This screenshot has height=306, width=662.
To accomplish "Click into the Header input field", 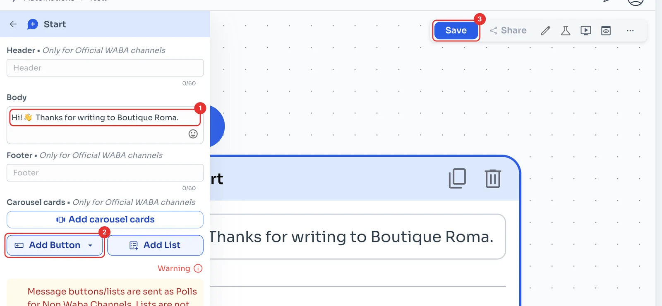I will coord(105,68).
